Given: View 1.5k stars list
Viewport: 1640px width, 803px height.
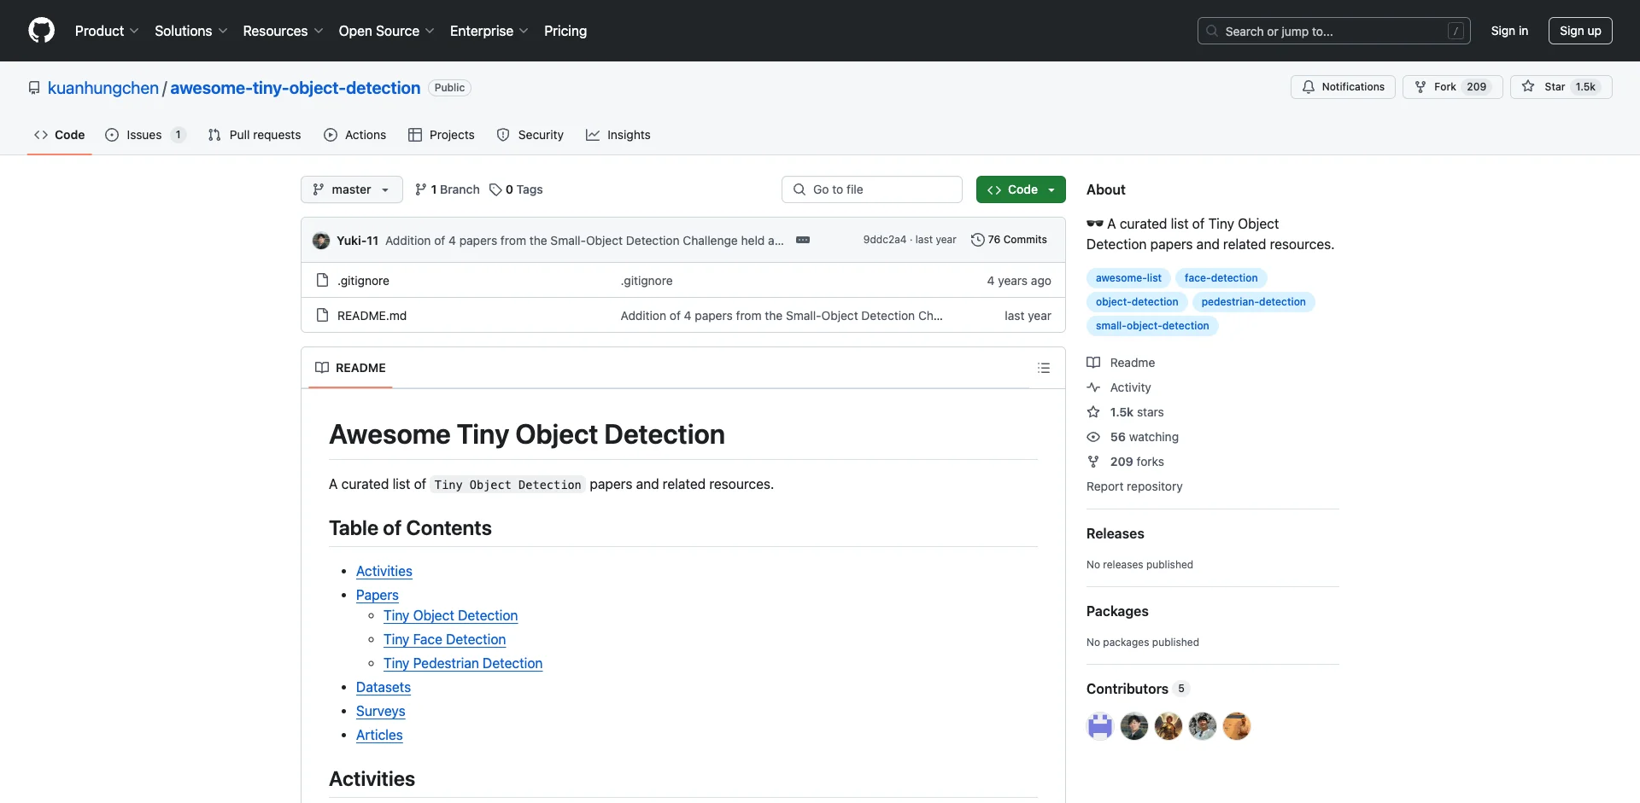Looking at the screenshot, I should 1125,412.
